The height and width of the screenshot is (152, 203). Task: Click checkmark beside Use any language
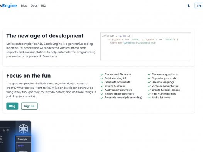(149, 82)
